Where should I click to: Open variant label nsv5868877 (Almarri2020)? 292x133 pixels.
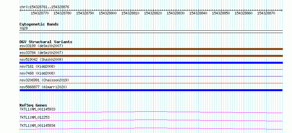(43, 87)
